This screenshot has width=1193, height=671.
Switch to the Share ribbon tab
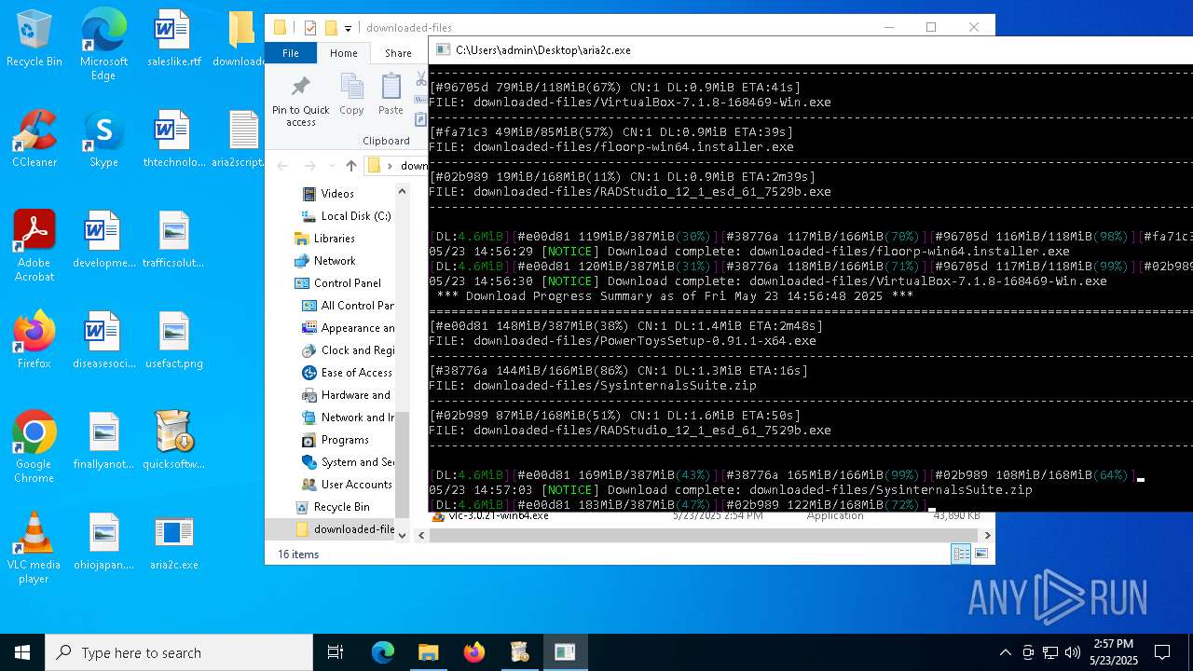tap(398, 53)
